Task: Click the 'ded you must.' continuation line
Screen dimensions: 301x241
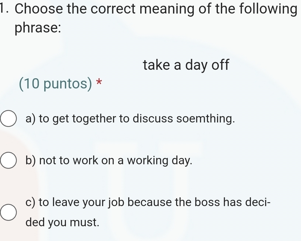Action: (x=62, y=223)
